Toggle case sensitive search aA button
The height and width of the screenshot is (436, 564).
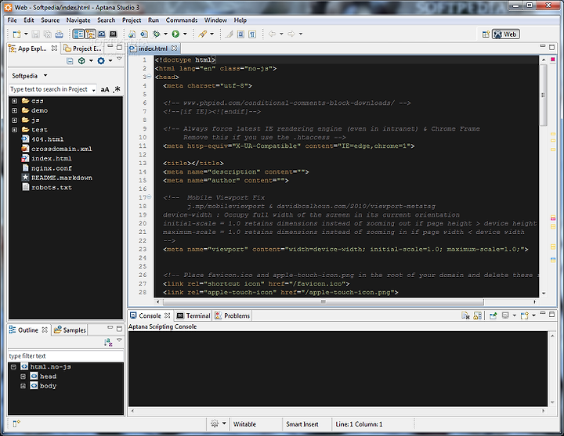(x=105, y=89)
